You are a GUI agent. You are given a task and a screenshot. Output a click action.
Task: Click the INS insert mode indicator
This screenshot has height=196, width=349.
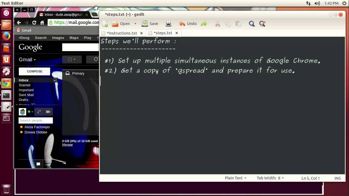pyautogui.click(x=338, y=178)
